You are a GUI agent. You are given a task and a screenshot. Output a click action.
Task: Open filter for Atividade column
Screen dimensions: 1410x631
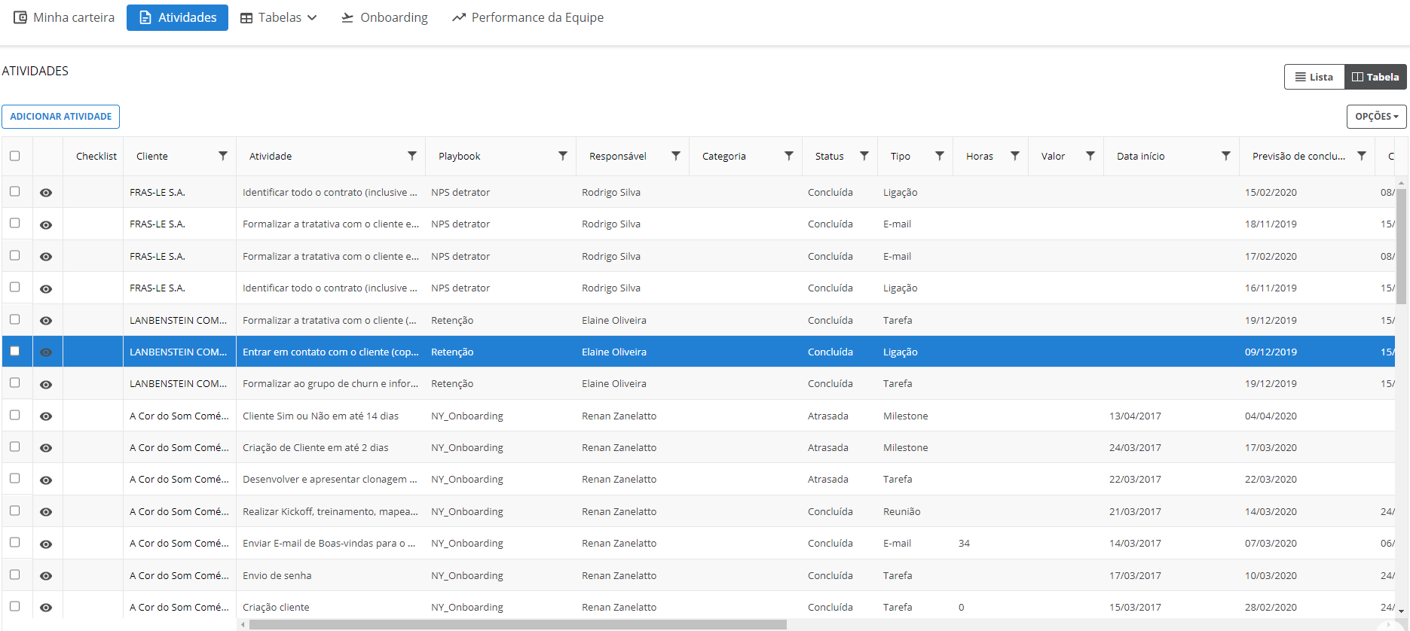click(x=412, y=156)
